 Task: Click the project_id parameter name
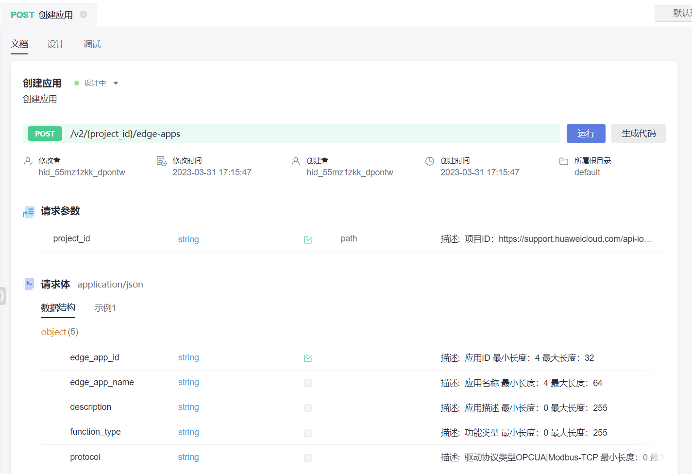71,238
